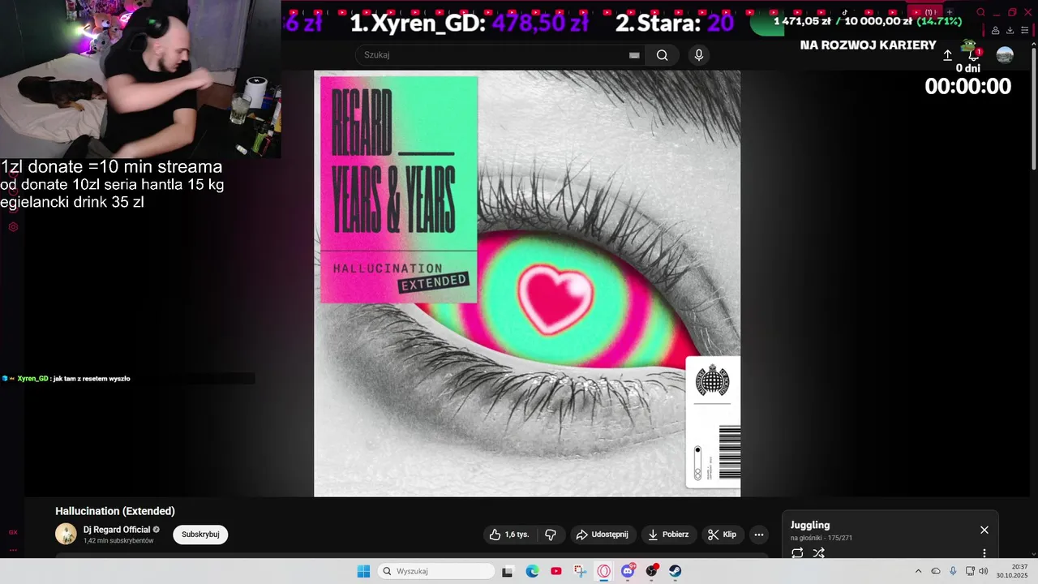1038x584 pixels.
Task: Click the Juggling playlist title
Action: 810,525
